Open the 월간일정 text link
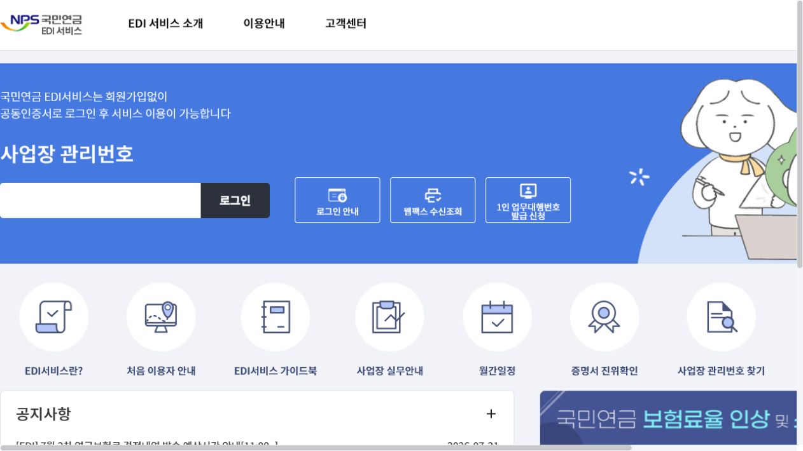The height and width of the screenshot is (451, 803). [497, 371]
